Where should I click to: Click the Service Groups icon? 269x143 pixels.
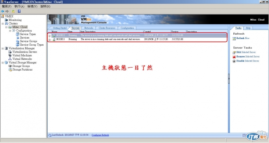(17, 41)
